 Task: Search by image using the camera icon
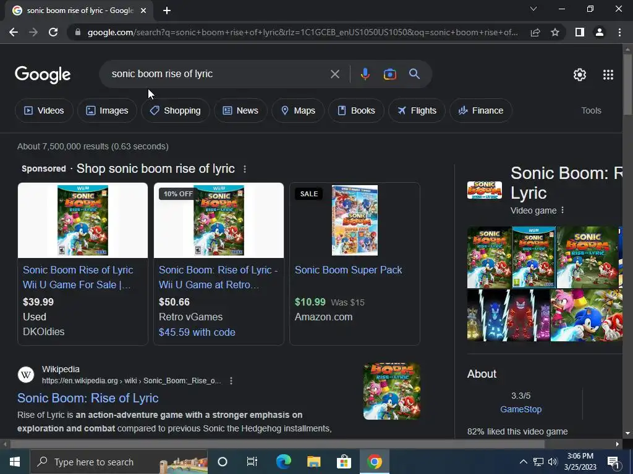pyautogui.click(x=390, y=74)
